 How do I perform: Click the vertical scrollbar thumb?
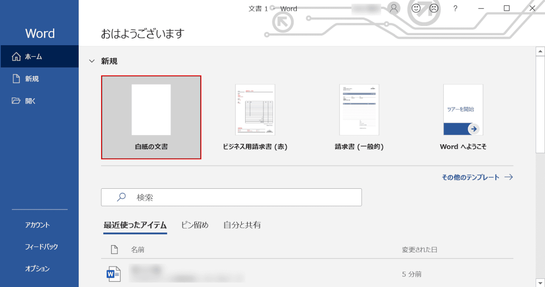pyautogui.click(x=540, y=104)
